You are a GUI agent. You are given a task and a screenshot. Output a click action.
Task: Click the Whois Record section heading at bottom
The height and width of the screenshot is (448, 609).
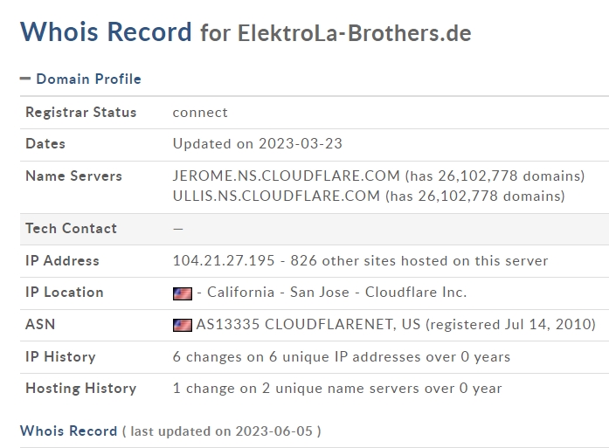tap(68, 431)
